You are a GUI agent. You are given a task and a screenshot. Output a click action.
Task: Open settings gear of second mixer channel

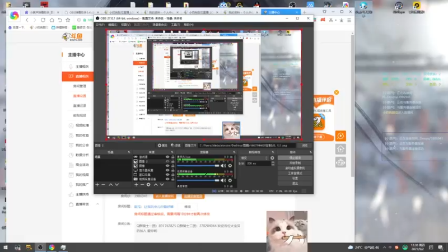pyautogui.click(x=230, y=180)
